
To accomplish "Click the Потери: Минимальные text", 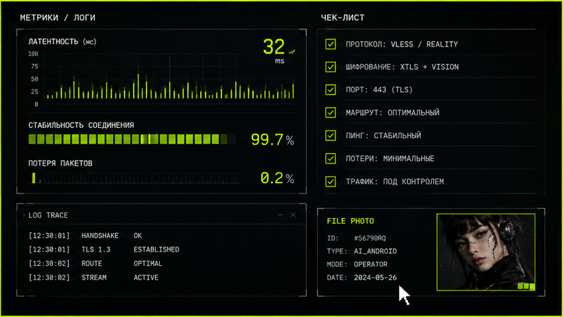I will [390, 158].
